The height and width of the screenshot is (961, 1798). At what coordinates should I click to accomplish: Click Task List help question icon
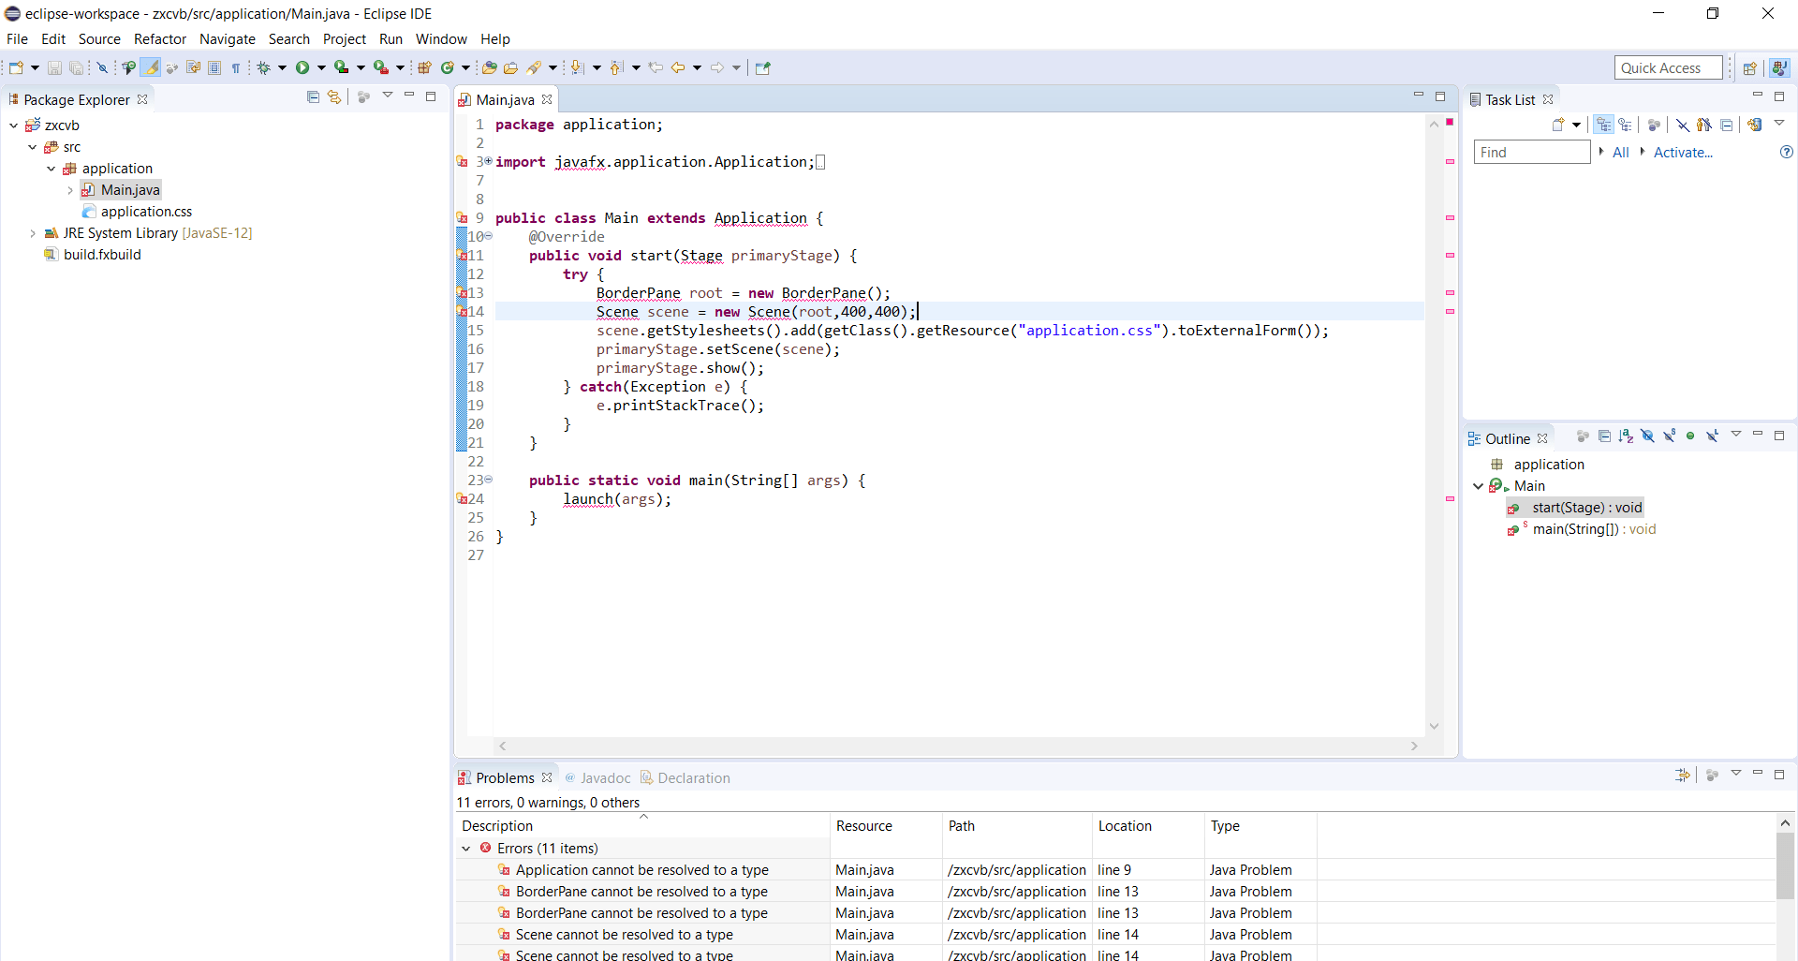point(1786,152)
